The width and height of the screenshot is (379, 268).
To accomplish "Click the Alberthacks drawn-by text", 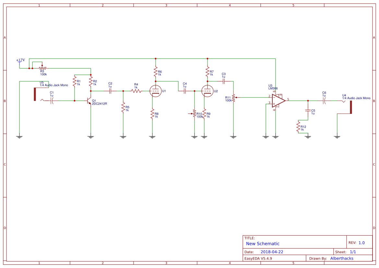I will click(342, 258).
